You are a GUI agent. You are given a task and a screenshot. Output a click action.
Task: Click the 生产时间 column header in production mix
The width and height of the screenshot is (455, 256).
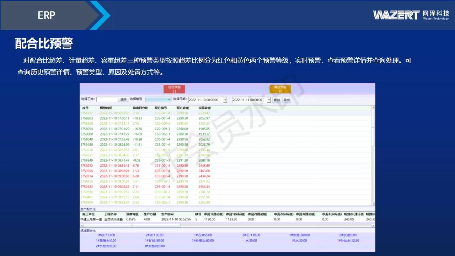tap(167, 214)
